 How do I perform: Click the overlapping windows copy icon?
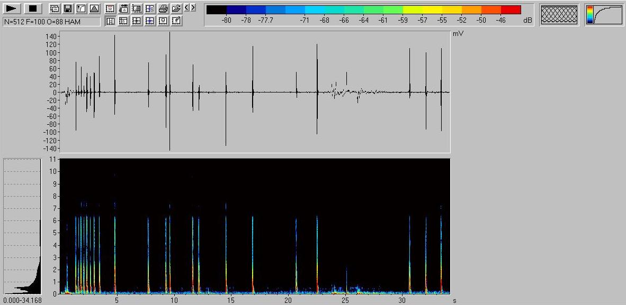point(55,9)
